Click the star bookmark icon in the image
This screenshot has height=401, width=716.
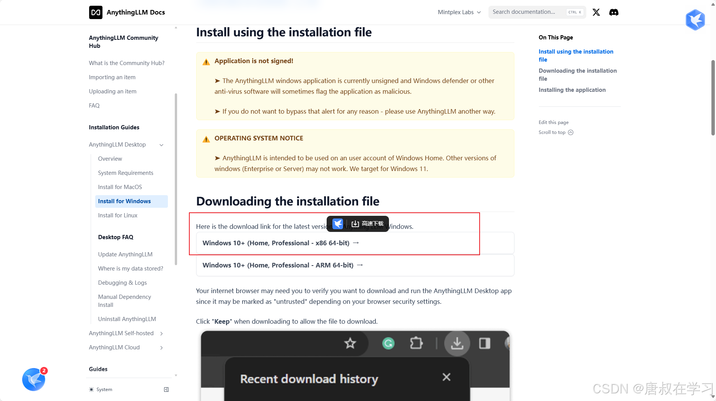click(x=350, y=343)
